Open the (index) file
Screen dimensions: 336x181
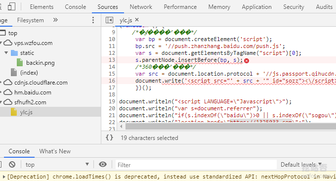(29, 73)
